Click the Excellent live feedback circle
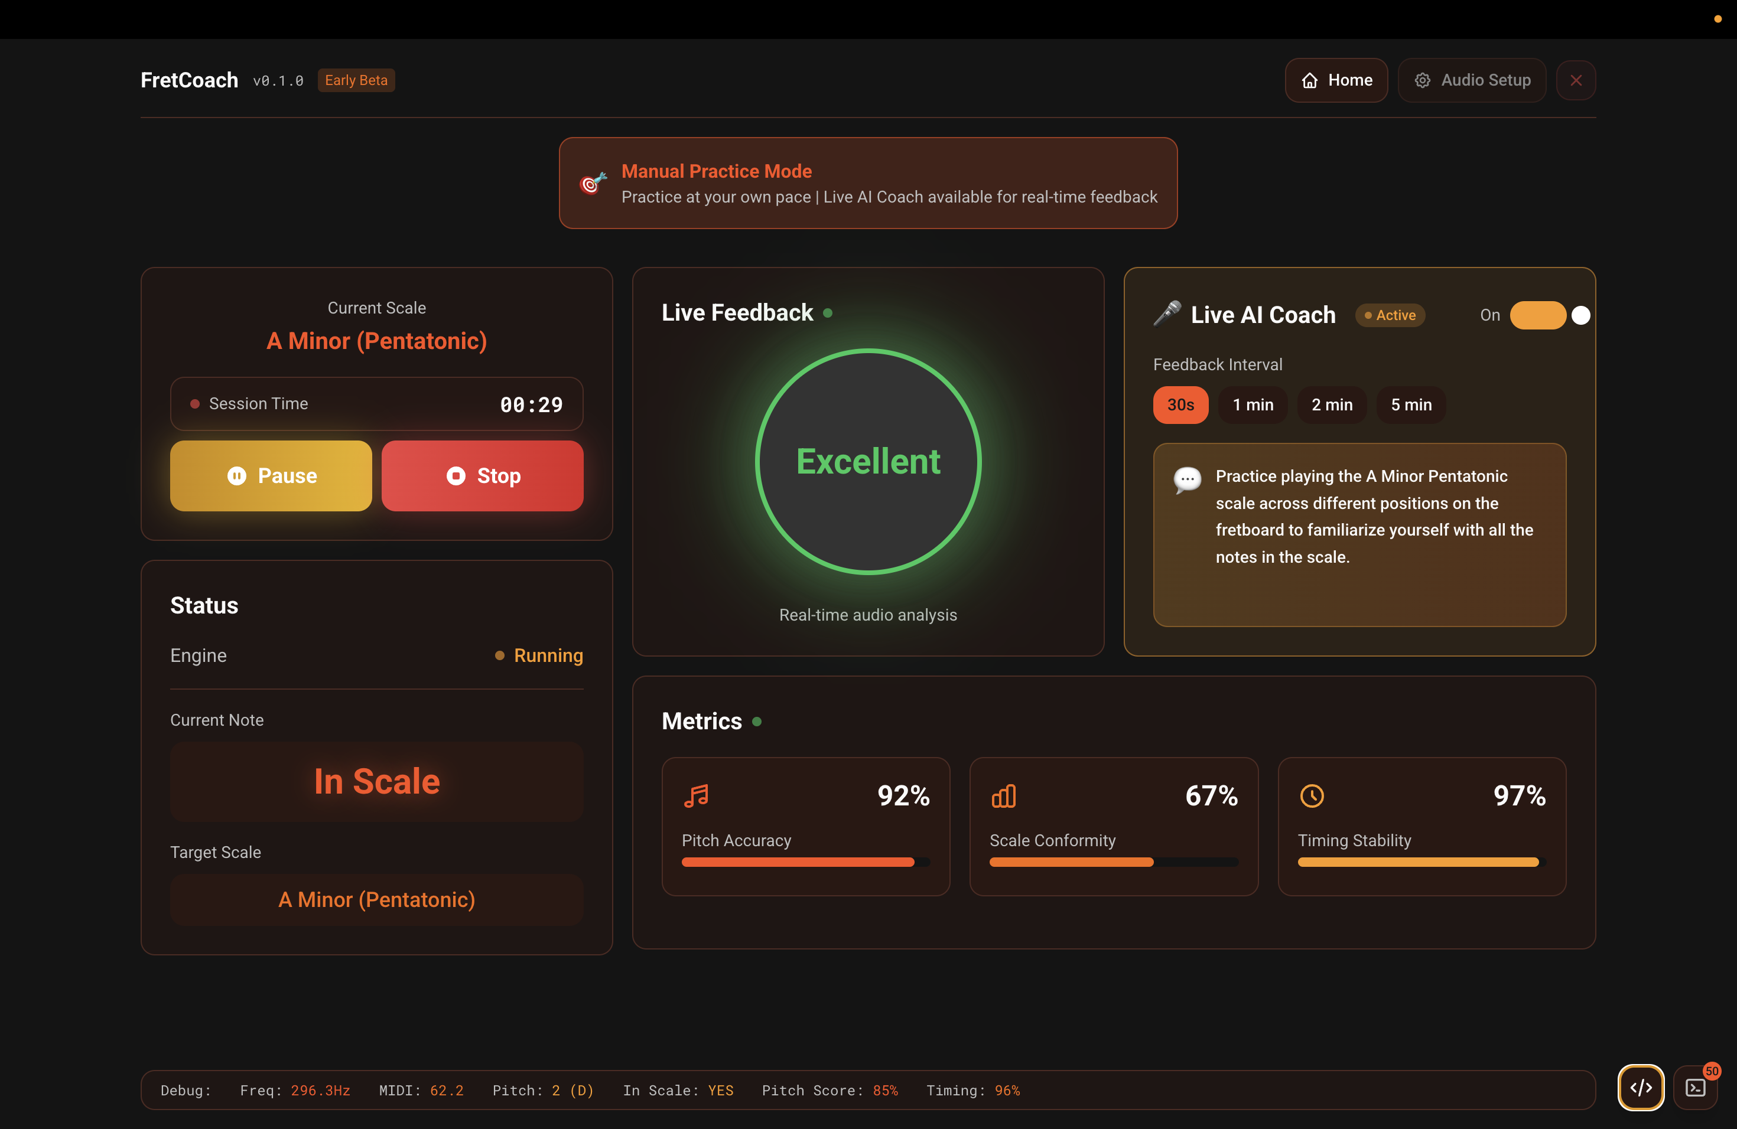This screenshot has height=1129, width=1737. [x=868, y=462]
